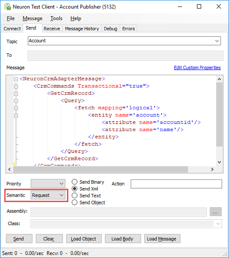This screenshot has height=258, width=229.
Task: Browse for assembly with the ellipsis button
Action: click(215, 212)
